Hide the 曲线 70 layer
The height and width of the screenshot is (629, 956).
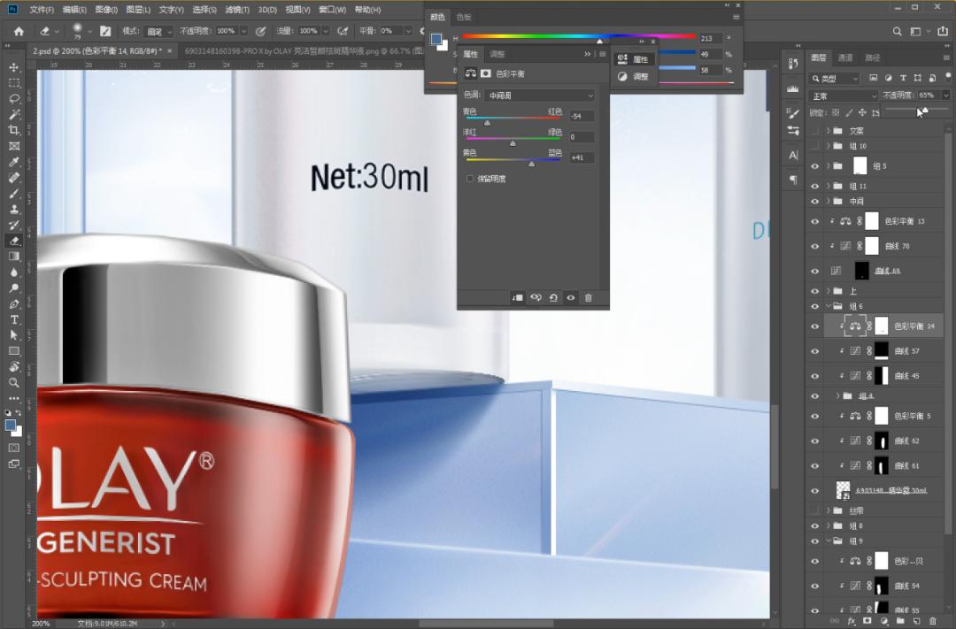(x=815, y=246)
